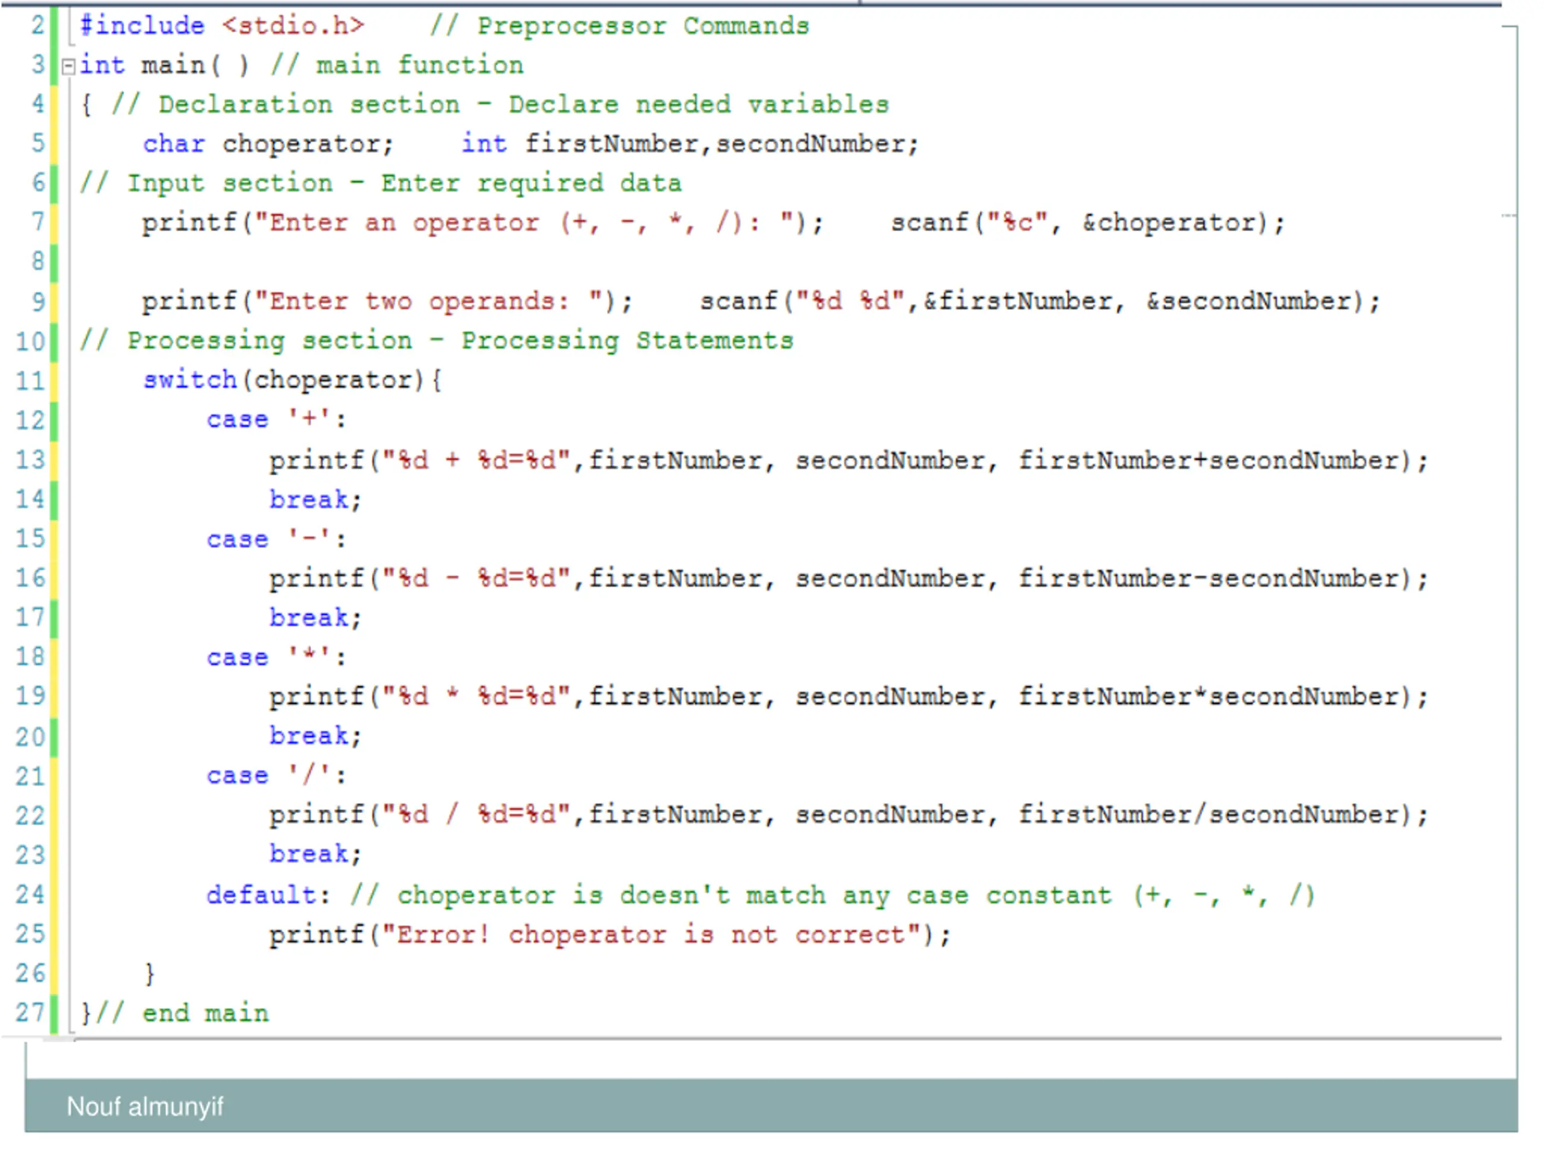Click 'char' keyword on line 5
1544x1158 pixels.
(x=174, y=144)
